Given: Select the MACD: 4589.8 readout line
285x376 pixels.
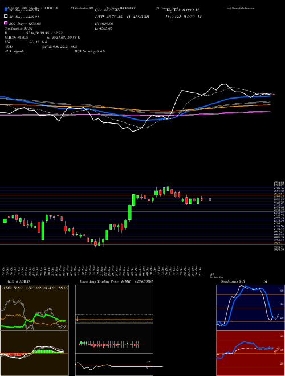Looking at the screenshot, I should 42,38.
